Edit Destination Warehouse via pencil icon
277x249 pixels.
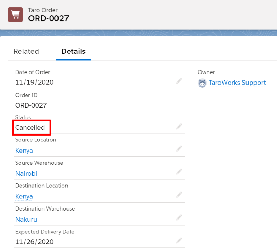[179, 217]
